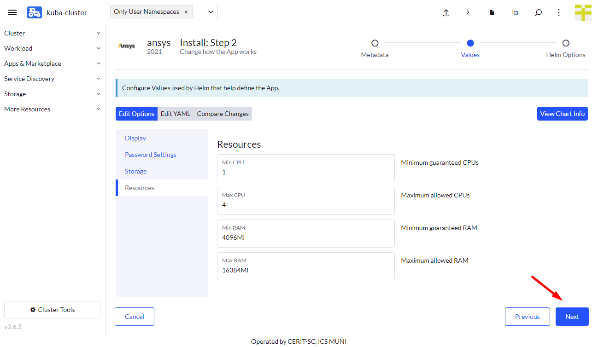Open the resource search magnifier icon
This screenshot has height=347, width=598.
(x=538, y=12)
